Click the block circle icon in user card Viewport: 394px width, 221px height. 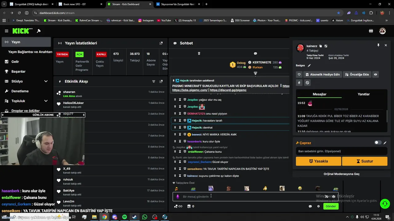pyautogui.click(x=307, y=83)
